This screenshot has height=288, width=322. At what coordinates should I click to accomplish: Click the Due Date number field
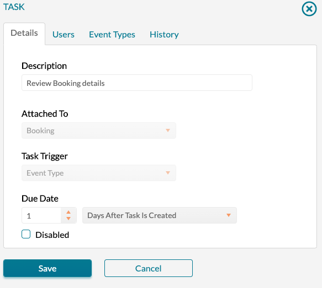[41, 215]
